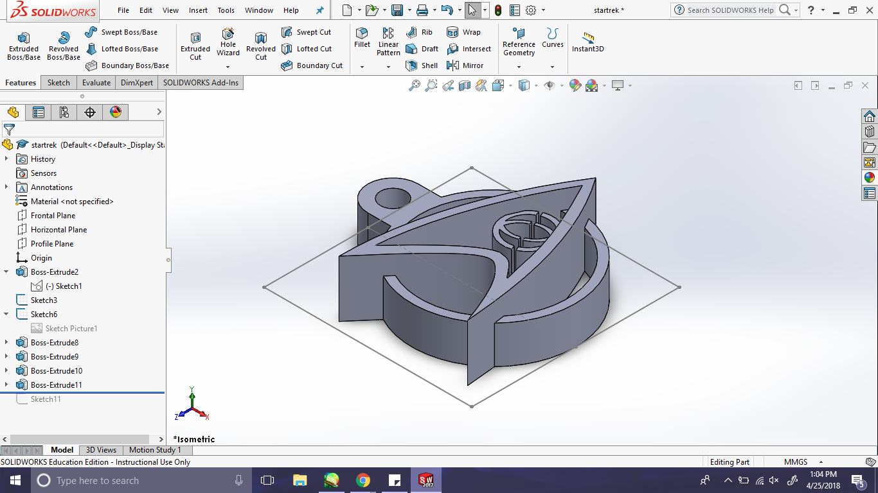The height and width of the screenshot is (493, 878).
Task: Toggle Instant3D mode
Action: pyautogui.click(x=587, y=42)
